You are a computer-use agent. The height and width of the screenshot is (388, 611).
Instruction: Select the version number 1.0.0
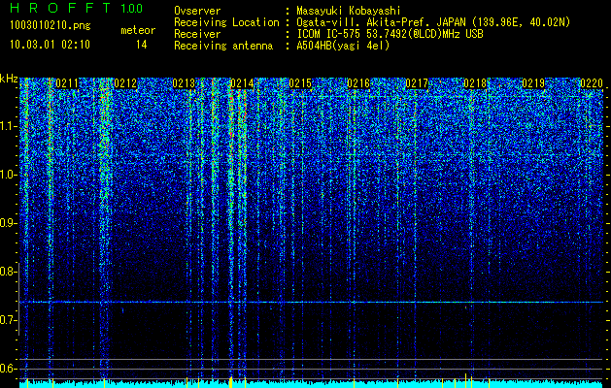[x=132, y=8]
